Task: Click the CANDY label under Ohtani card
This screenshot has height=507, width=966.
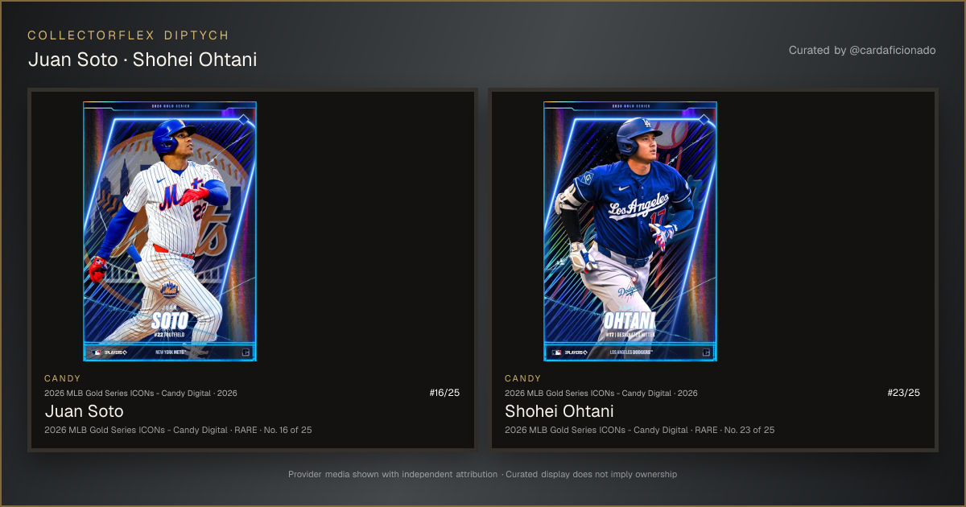Action: 523,378
